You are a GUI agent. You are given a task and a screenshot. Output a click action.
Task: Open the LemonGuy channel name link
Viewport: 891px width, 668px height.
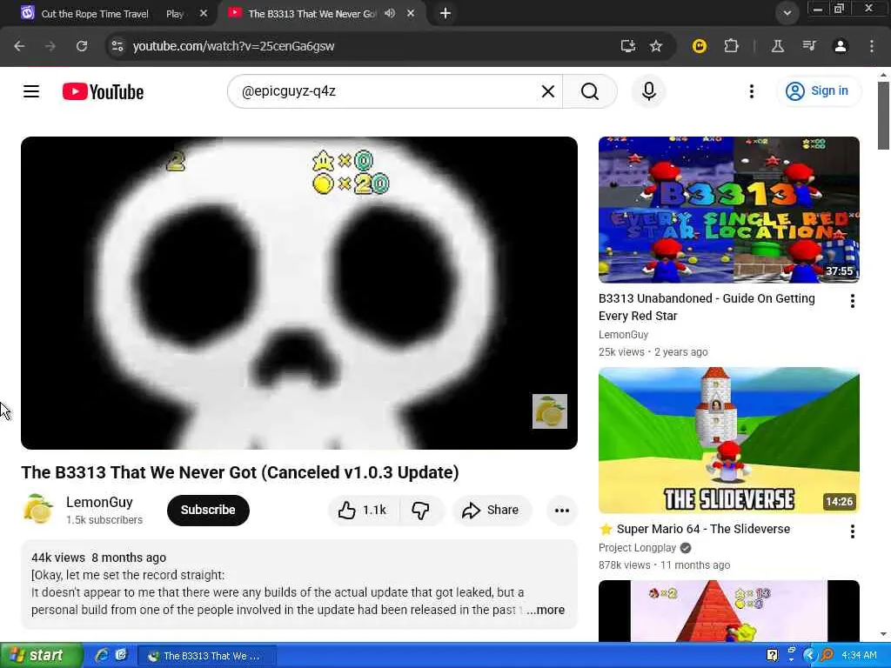pos(99,502)
